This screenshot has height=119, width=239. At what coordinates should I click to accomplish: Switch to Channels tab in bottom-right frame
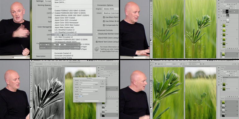pyautogui.click(x=223, y=99)
